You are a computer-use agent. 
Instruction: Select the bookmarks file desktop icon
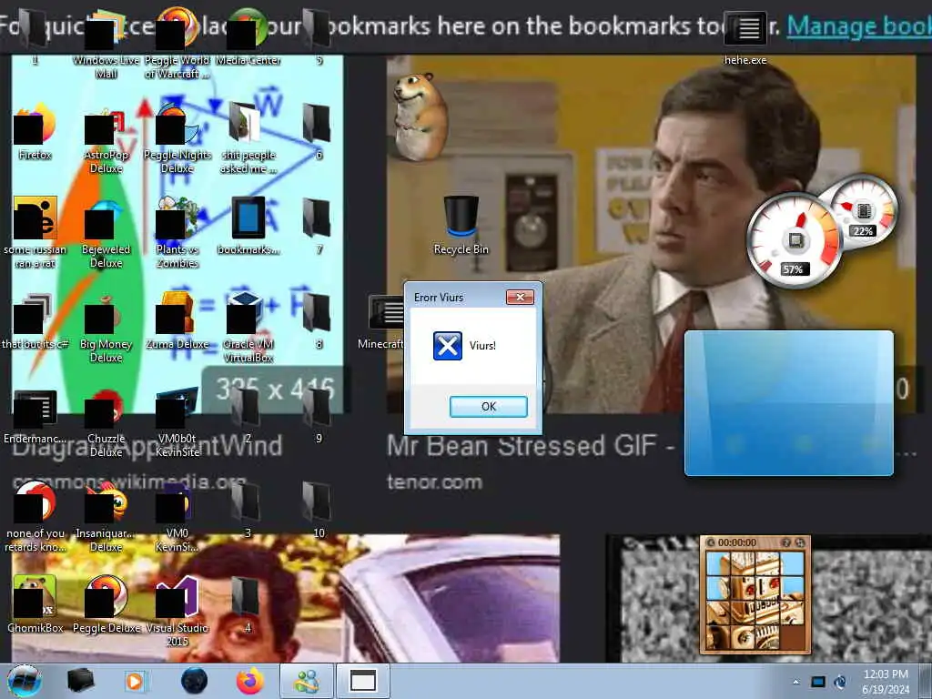tap(248, 227)
